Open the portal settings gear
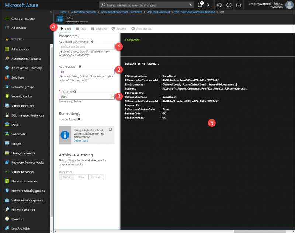 (x=219, y=5)
